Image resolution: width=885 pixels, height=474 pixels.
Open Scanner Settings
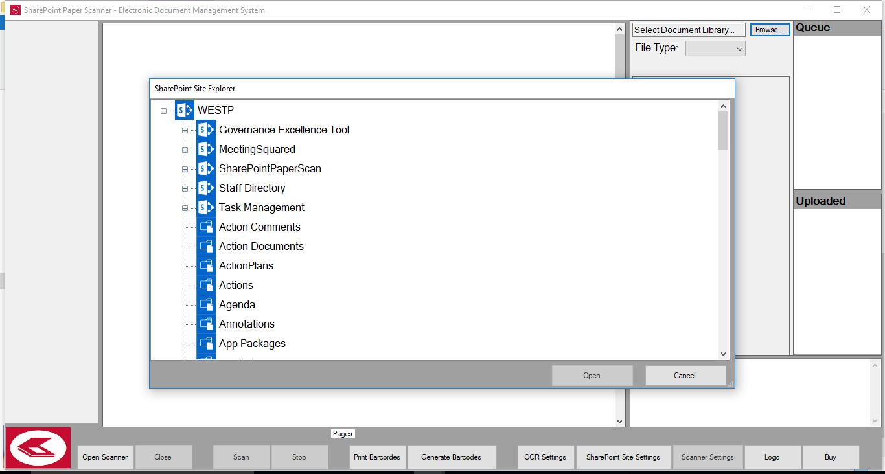pos(707,457)
